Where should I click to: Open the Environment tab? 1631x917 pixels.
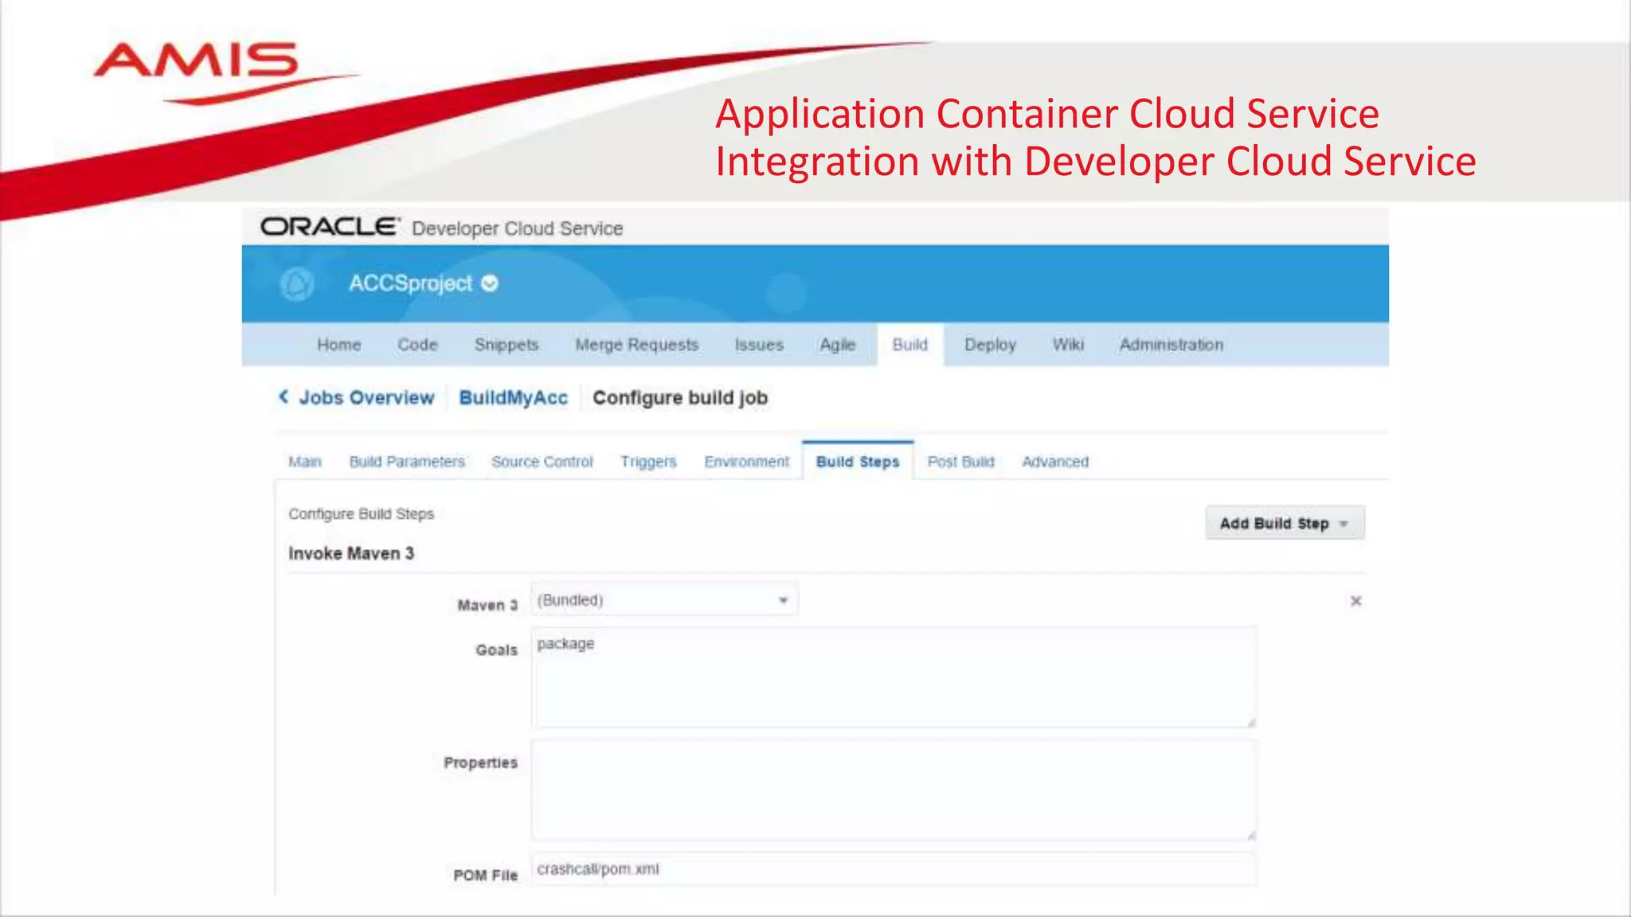[x=747, y=462]
